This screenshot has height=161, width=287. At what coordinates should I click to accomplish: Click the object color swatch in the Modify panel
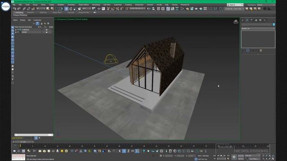point(274,25)
